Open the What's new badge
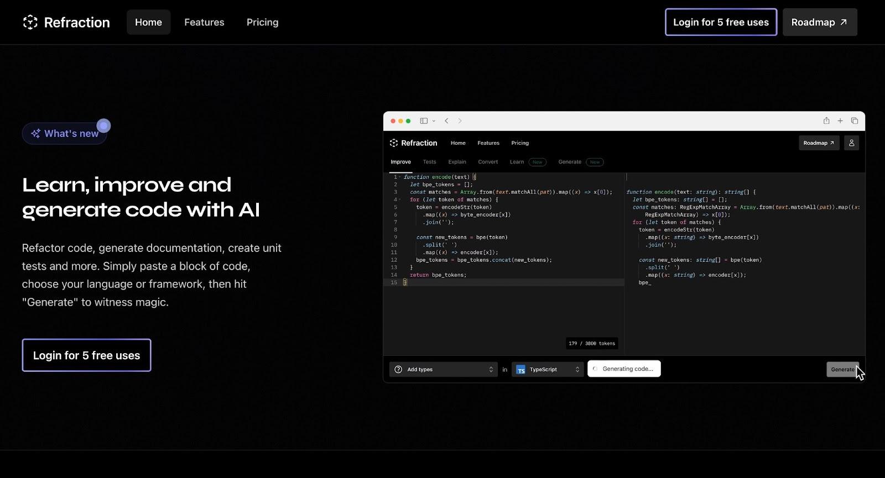This screenshot has width=885, height=478. pyautogui.click(x=65, y=133)
